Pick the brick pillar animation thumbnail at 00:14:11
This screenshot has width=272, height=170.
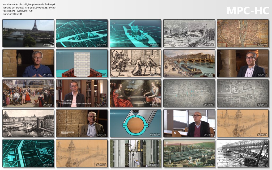click(82, 63)
